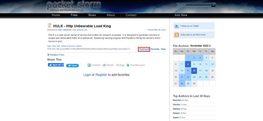Click the Register link

tap(101, 75)
